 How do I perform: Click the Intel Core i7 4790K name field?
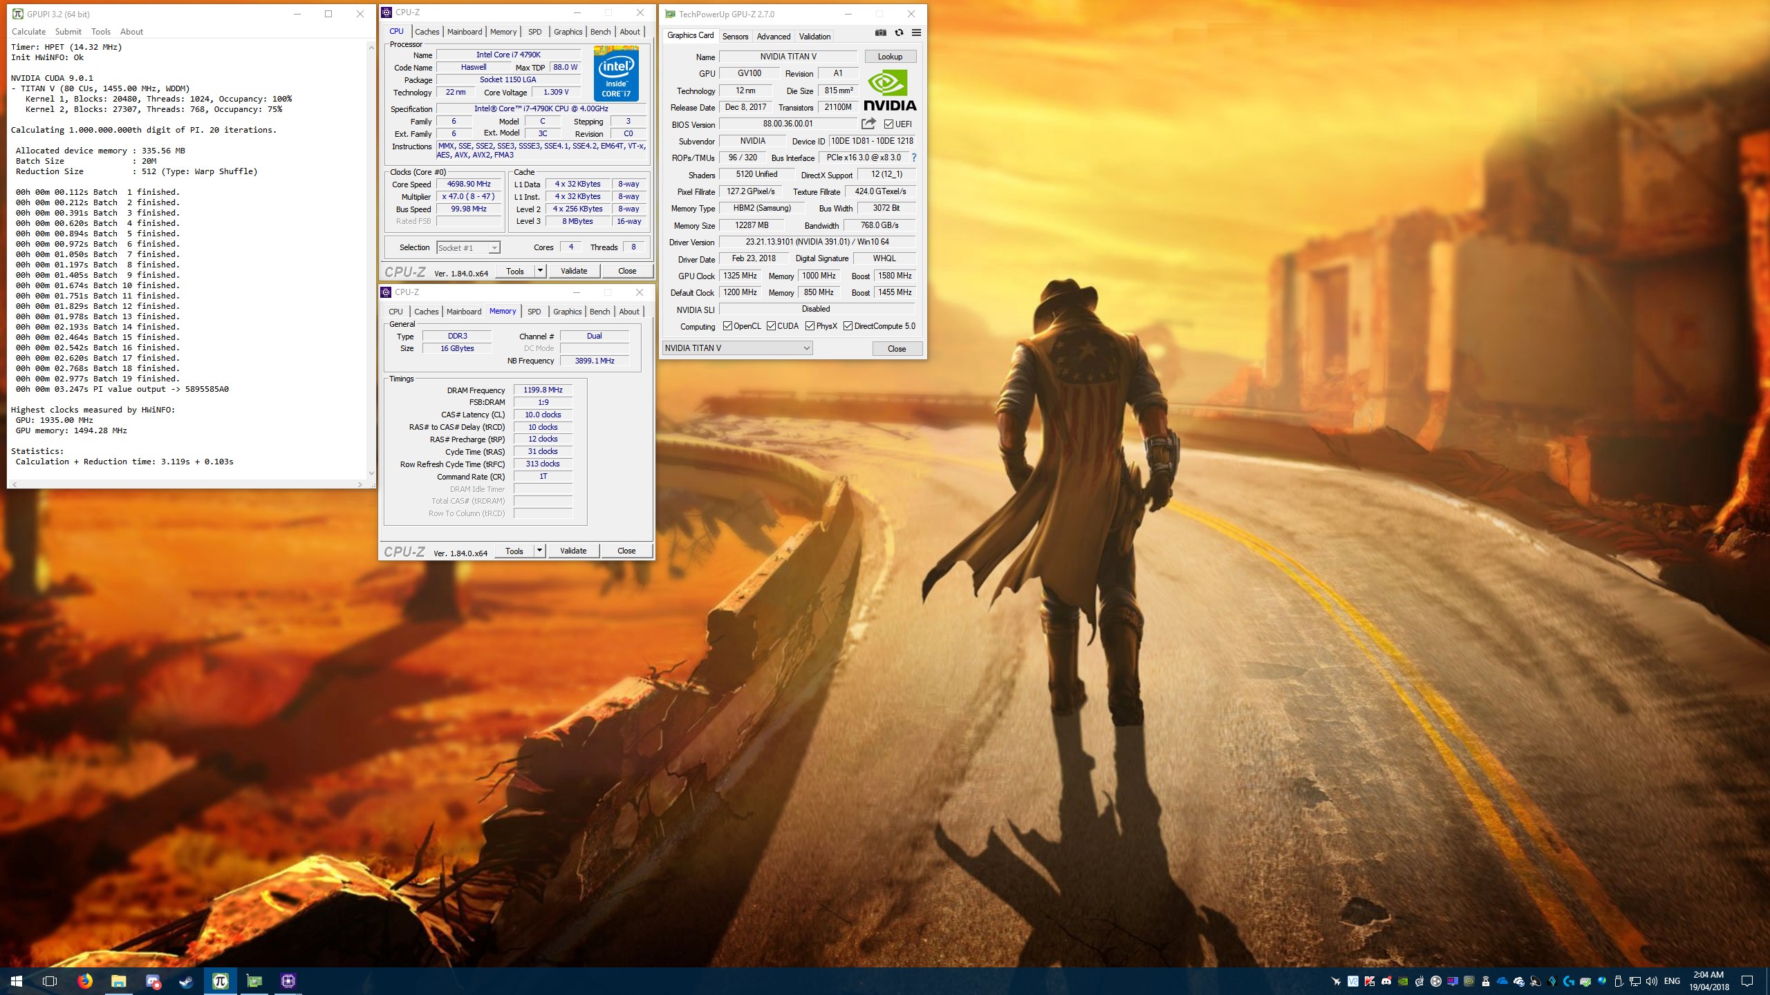508,55
